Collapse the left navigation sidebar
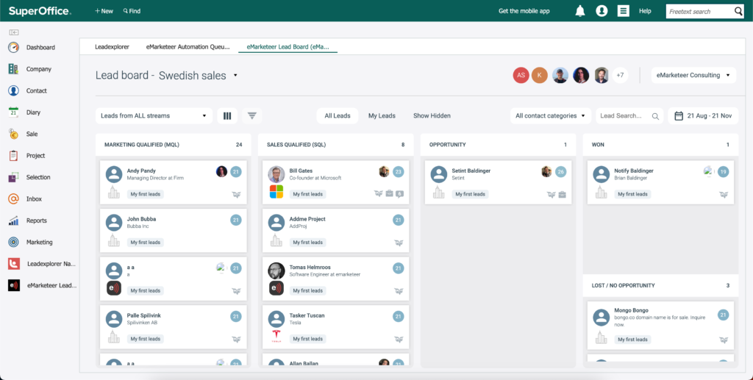The height and width of the screenshot is (380, 753). point(14,32)
